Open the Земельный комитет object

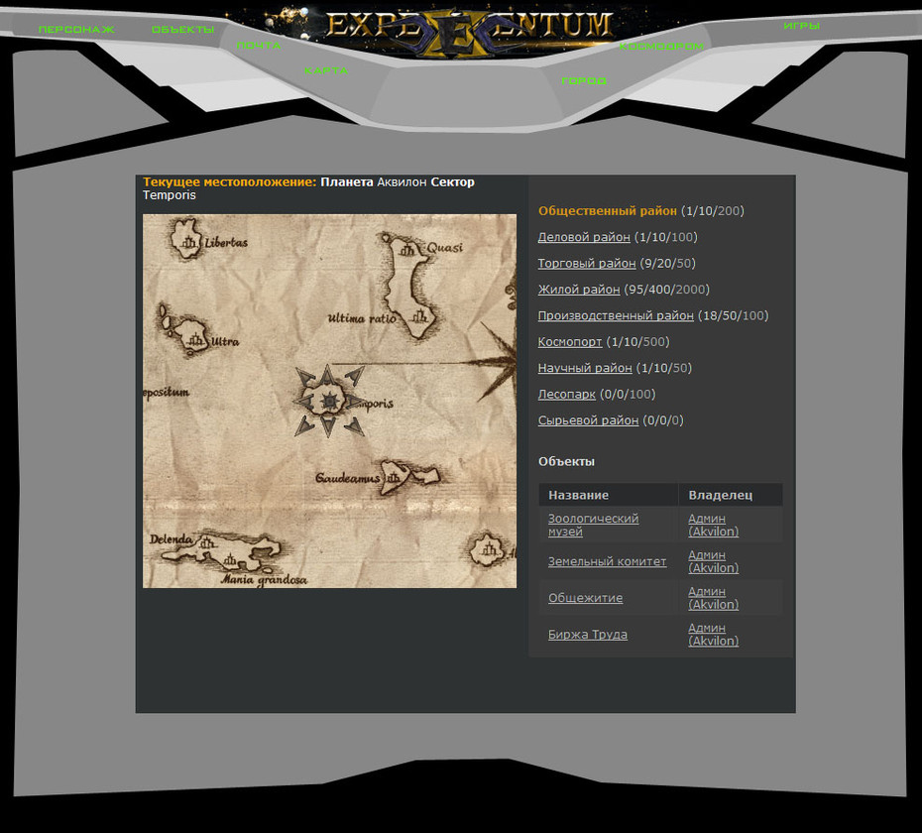tap(608, 561)
